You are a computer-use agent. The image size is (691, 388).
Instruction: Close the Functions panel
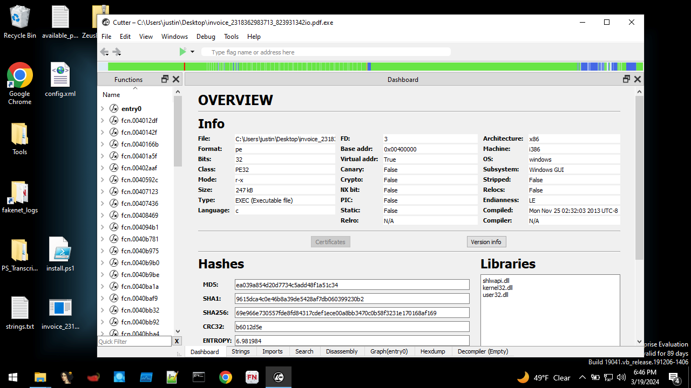(175, 79)
